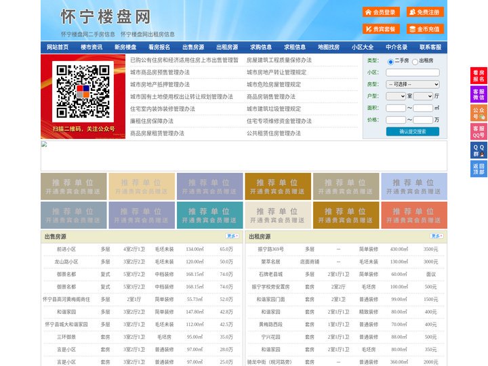Click the 小区 name input field

click(x=413, y=73)
